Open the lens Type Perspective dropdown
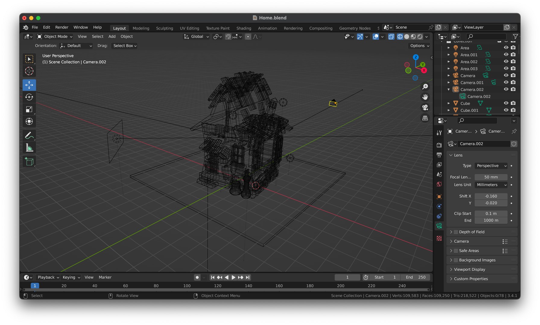 [491, 166]
